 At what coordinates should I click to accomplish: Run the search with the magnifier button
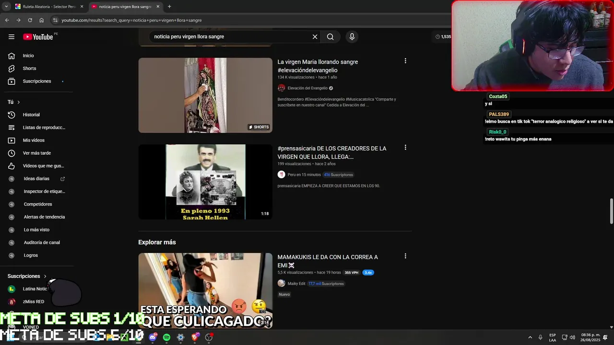point(330,37)
